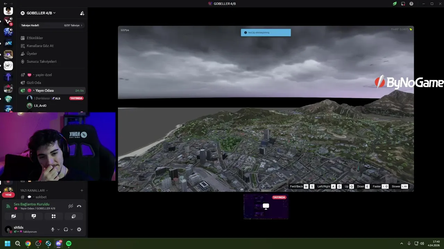Viewport: 444px width, 249px height.
Task: Select the Yayın Odası voice channel
Action: pyautogui.click(x=52, y=91)
